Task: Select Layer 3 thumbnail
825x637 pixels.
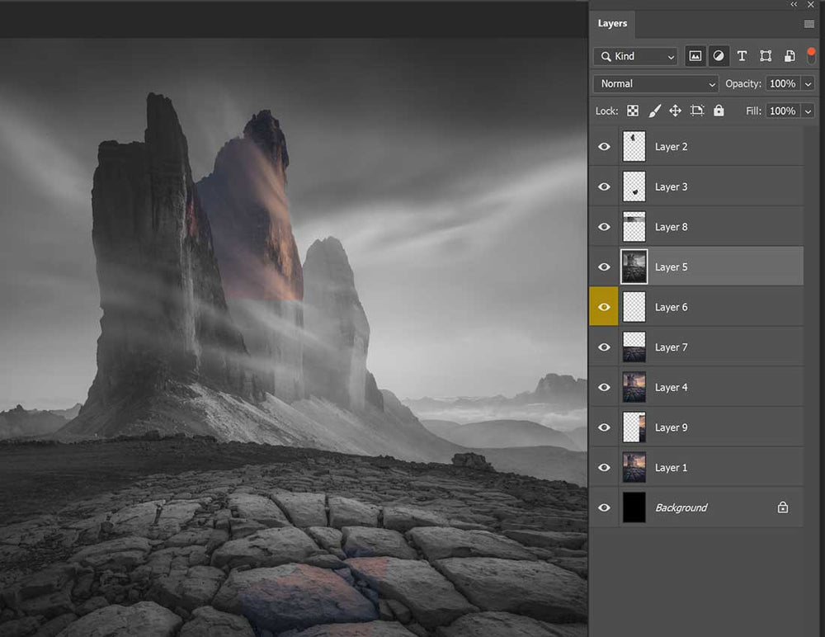Action: click(x=634, y=186)
